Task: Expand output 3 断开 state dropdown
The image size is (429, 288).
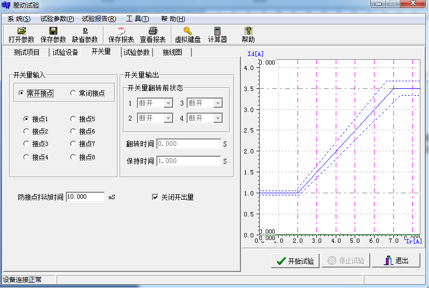Action: [218, 103]
